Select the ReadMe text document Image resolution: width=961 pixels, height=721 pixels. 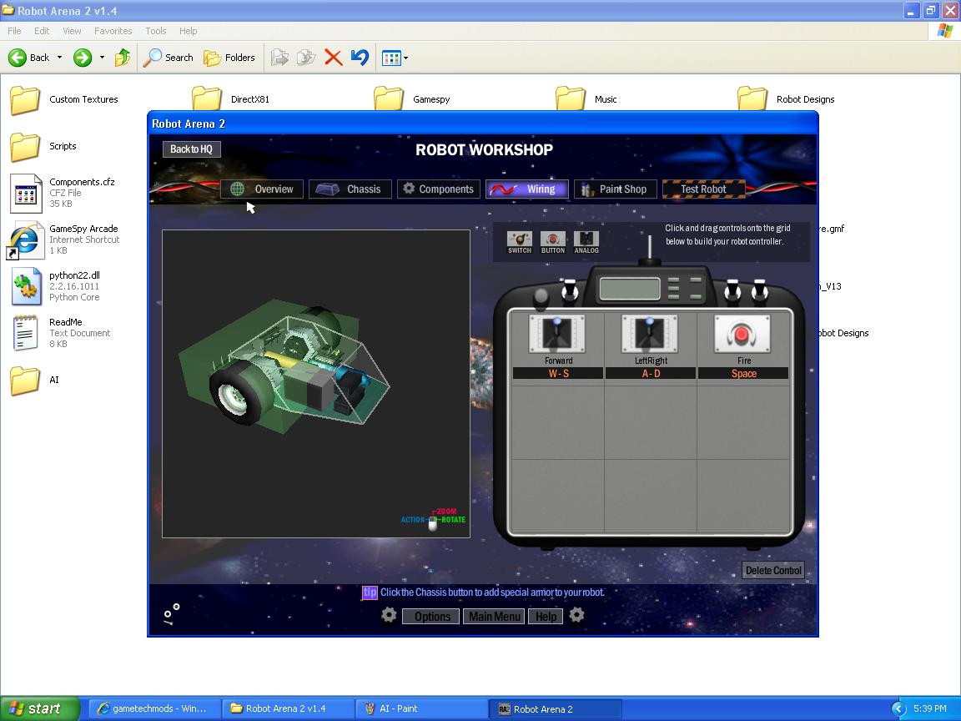60,333
